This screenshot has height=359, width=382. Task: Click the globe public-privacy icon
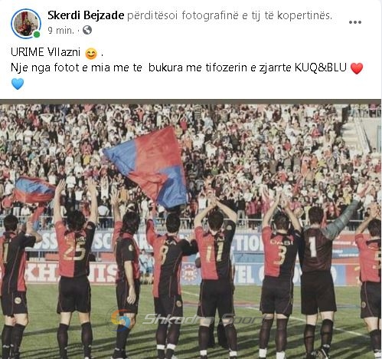pyautogui.click(x=87, y=30)
